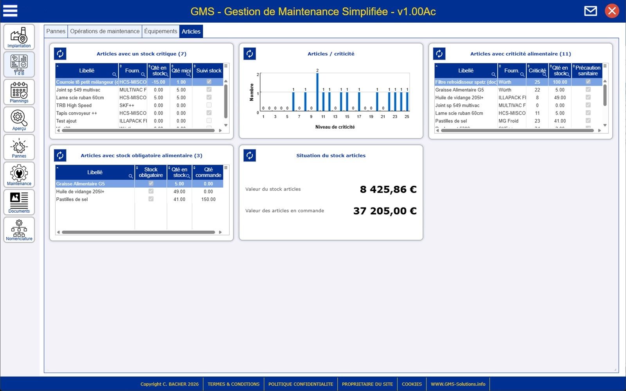Open the TERMES & CONDITIONS link
Screen dimensions: 626x391
234,384
